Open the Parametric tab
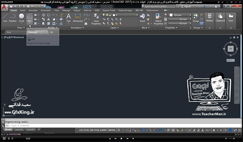The image size is (243, 142). 46,10
